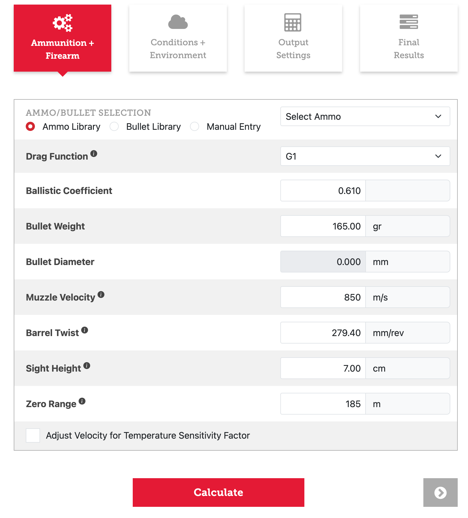Image resolution: width=468 pixels, height=518 pixels.
Task: Select the Bullet Library radio option
Action: pos(114,127)
